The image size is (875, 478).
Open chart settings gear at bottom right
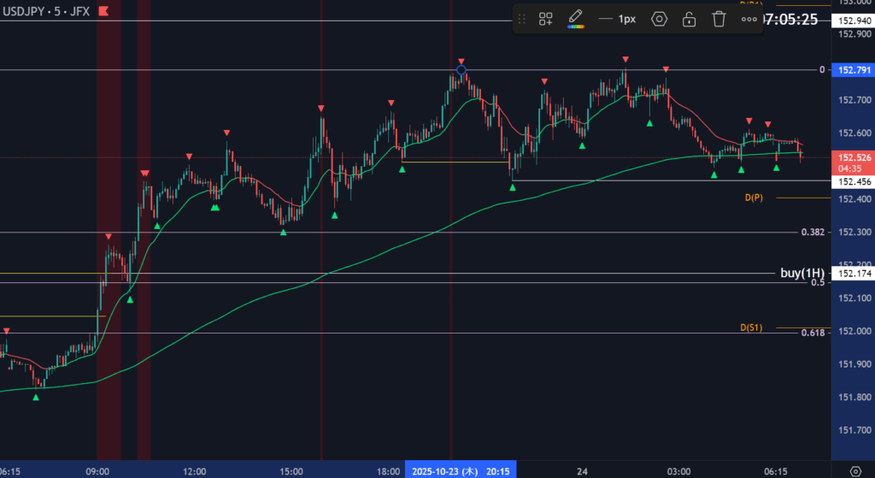[x=856, y=470]
